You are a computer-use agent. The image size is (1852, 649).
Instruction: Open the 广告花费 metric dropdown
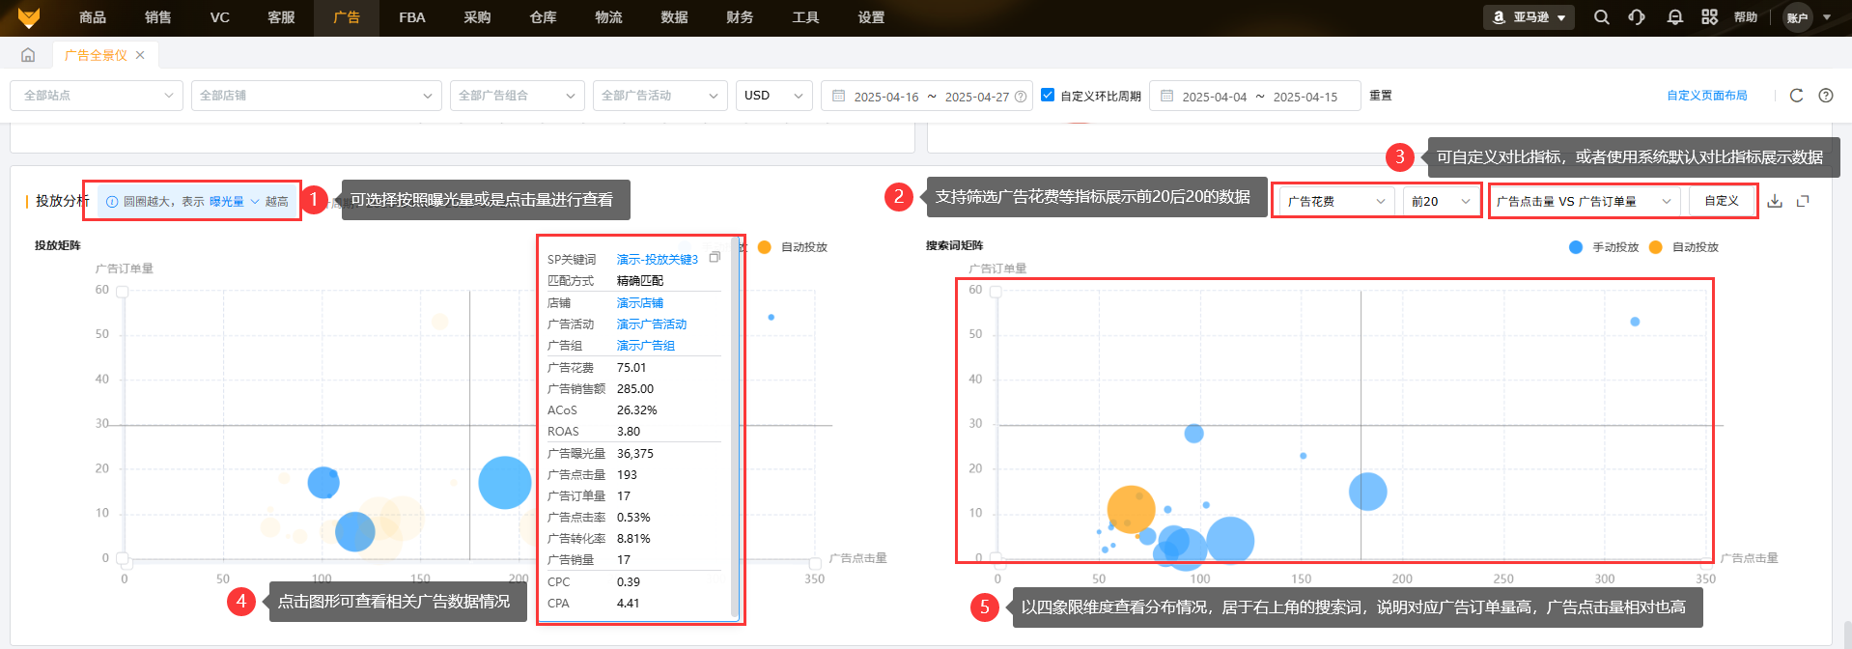coord(1337,201)
